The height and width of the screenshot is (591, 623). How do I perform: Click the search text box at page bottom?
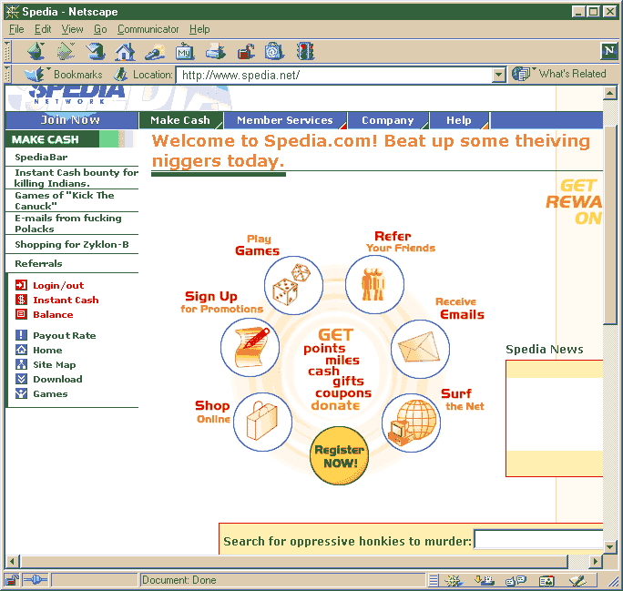(539, 540)
